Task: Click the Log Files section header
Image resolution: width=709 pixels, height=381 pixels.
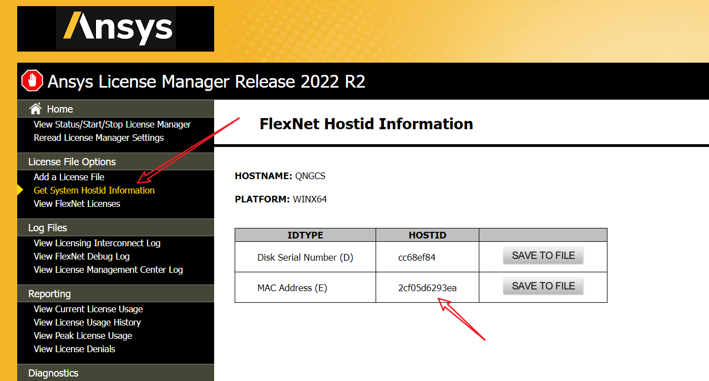Action: [115, 227]
